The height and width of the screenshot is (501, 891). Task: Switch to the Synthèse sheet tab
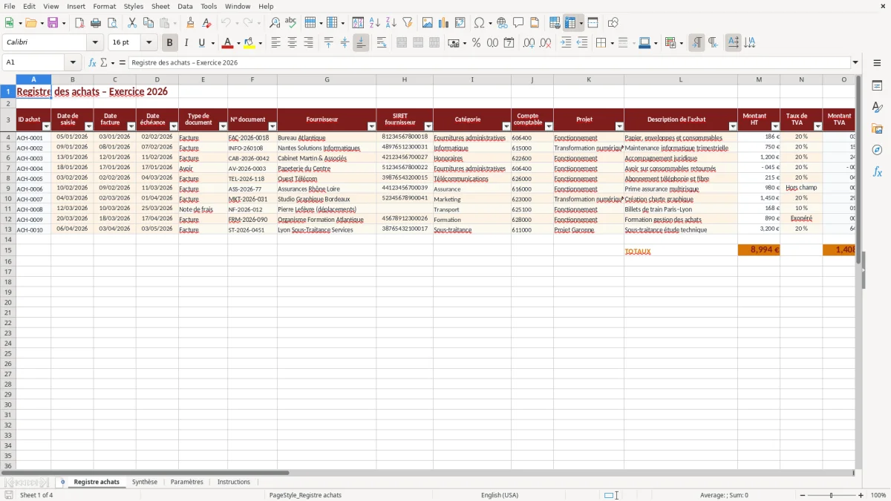click(x=145, y=482)
